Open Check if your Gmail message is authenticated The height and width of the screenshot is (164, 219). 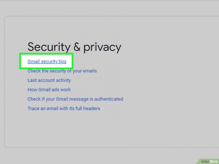tap(75, 99)
